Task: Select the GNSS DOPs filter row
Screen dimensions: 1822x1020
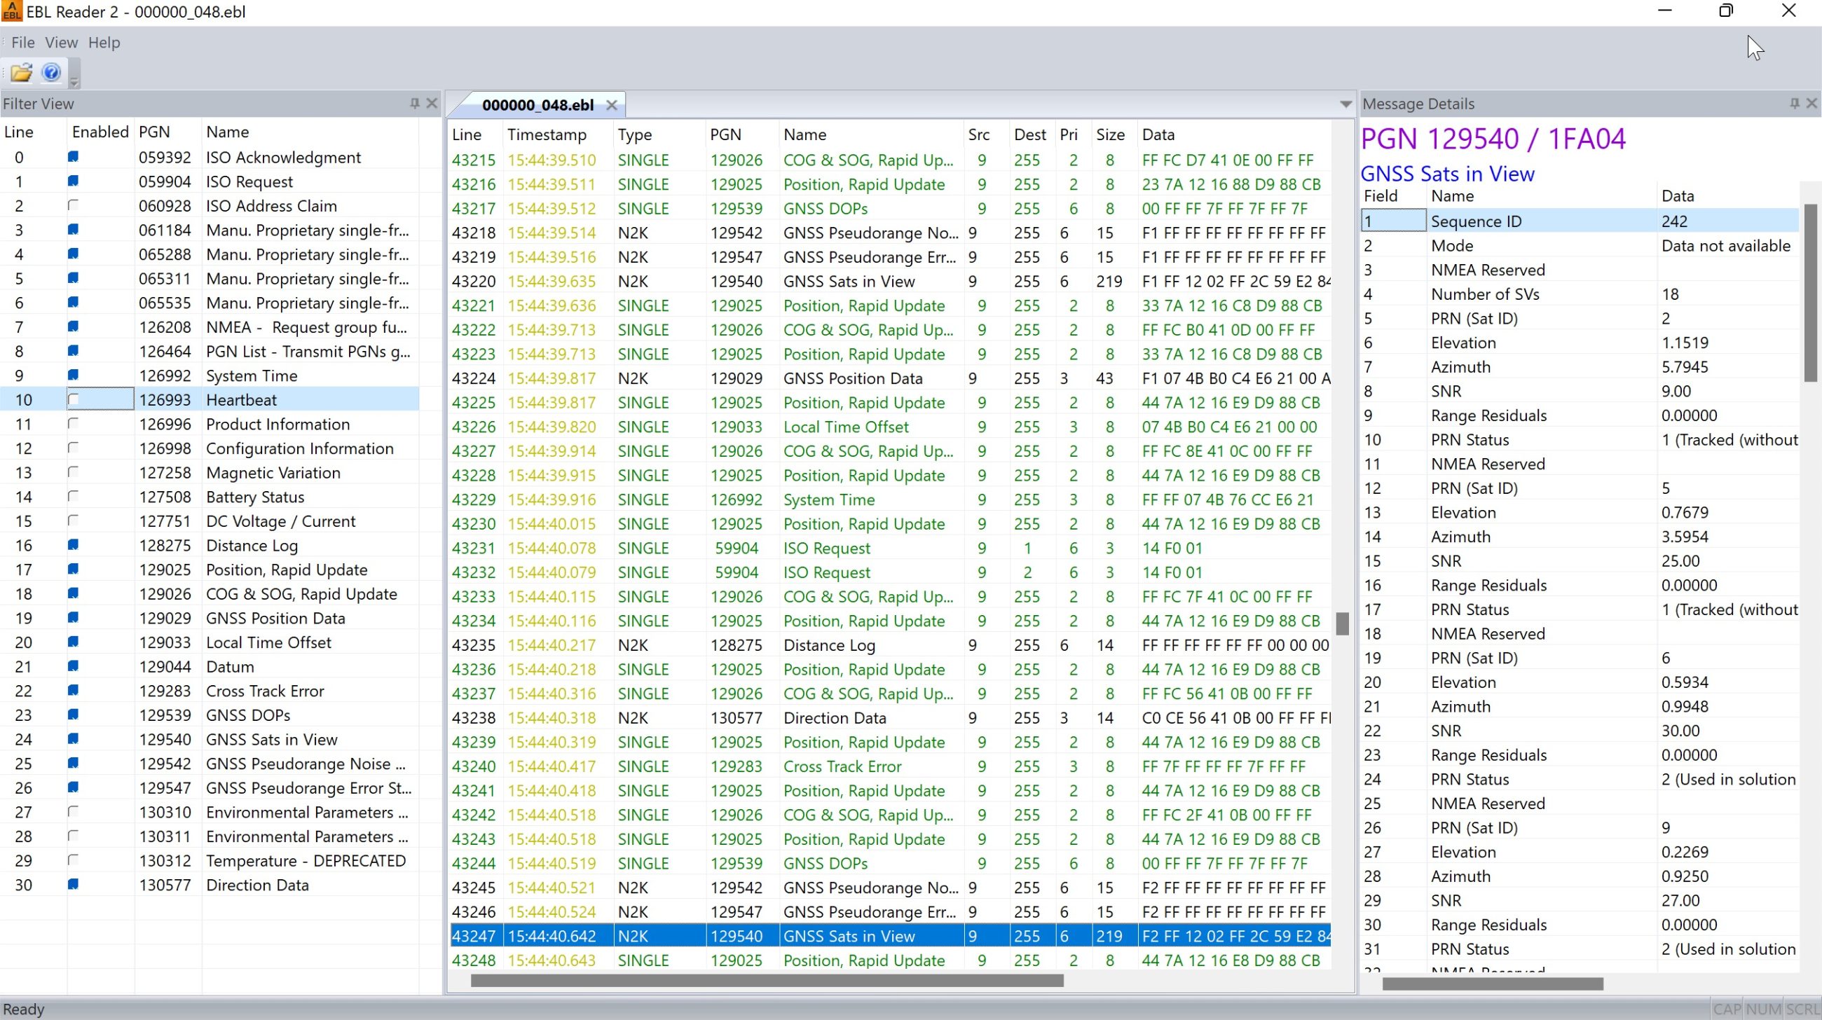Action: coord(210,715)
